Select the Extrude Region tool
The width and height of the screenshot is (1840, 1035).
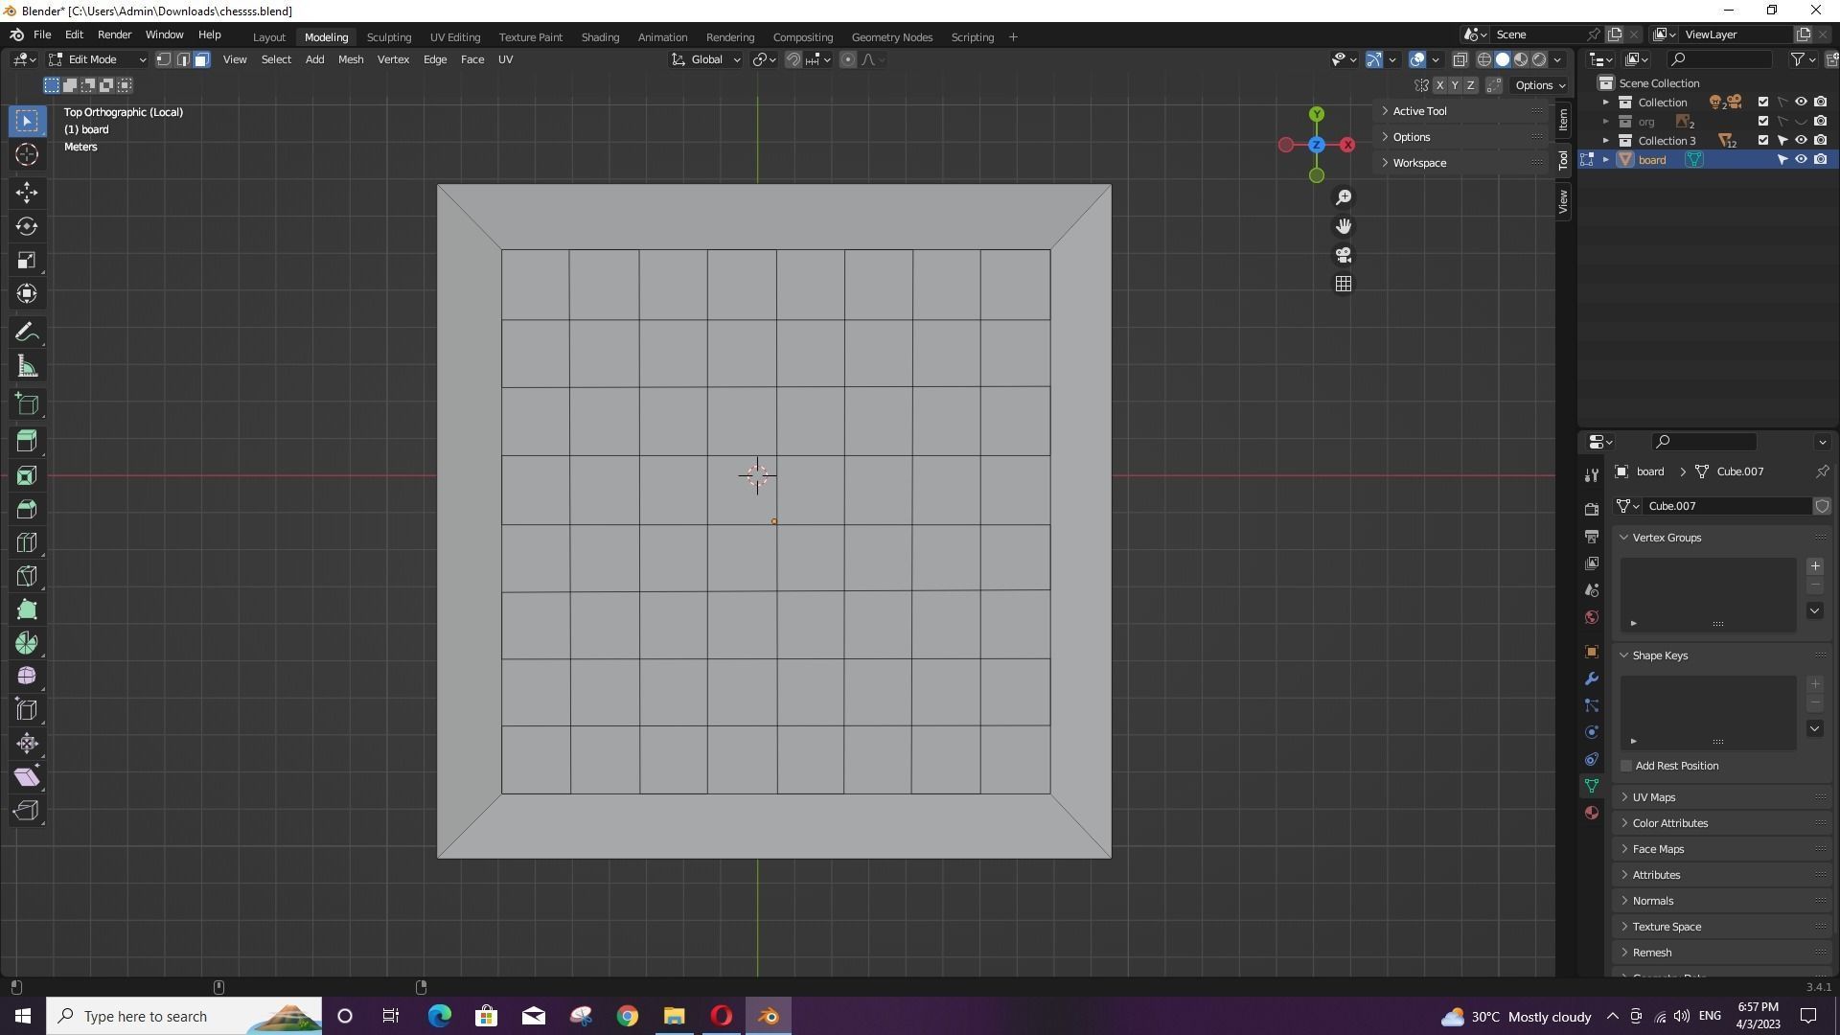27,441
